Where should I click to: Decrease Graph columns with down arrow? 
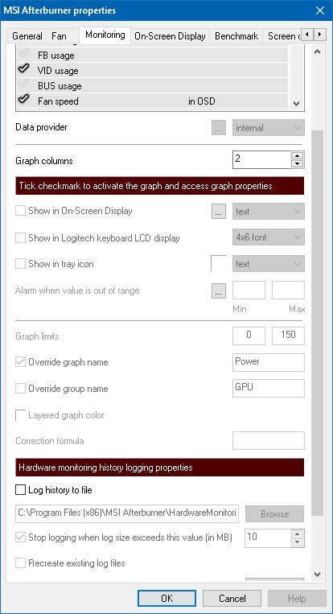[x=298, y=164]
